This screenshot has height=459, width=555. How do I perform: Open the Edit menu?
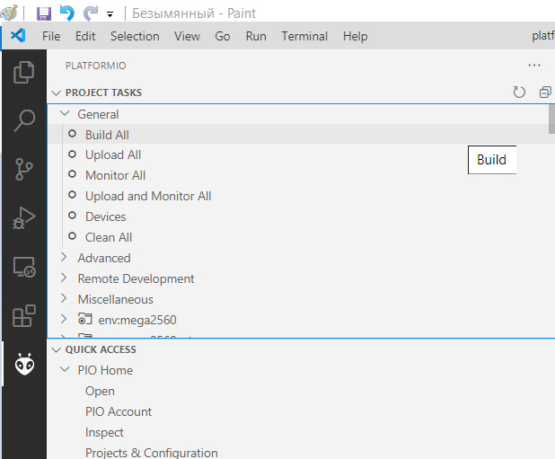click(x=85, y=36)
